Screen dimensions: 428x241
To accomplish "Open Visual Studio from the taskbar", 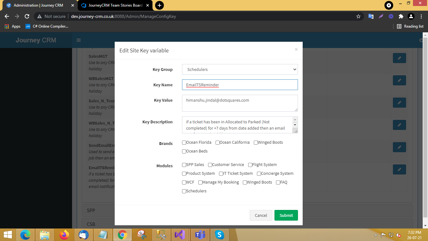I will [x=180, y=234].
